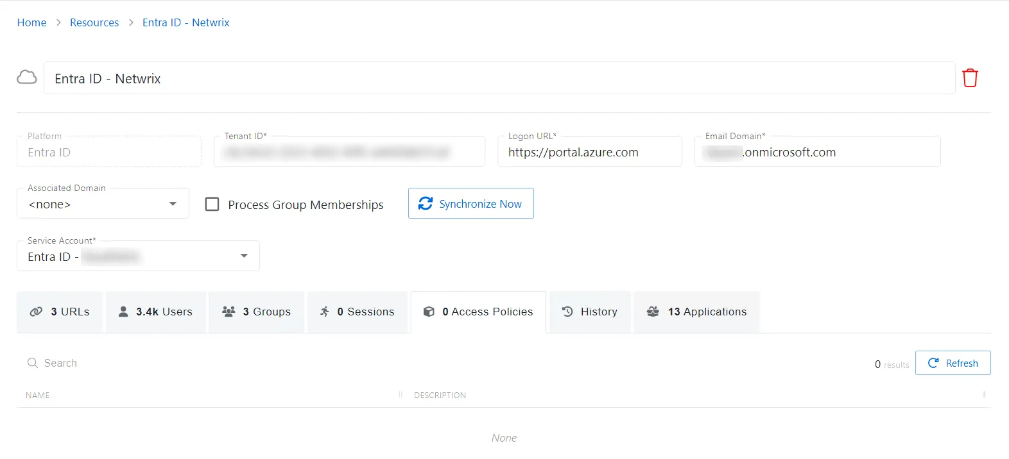1009x459 pixels.
Task: Edit the resource name field Entra ID - Netwrix
Action: click(499, 78)
